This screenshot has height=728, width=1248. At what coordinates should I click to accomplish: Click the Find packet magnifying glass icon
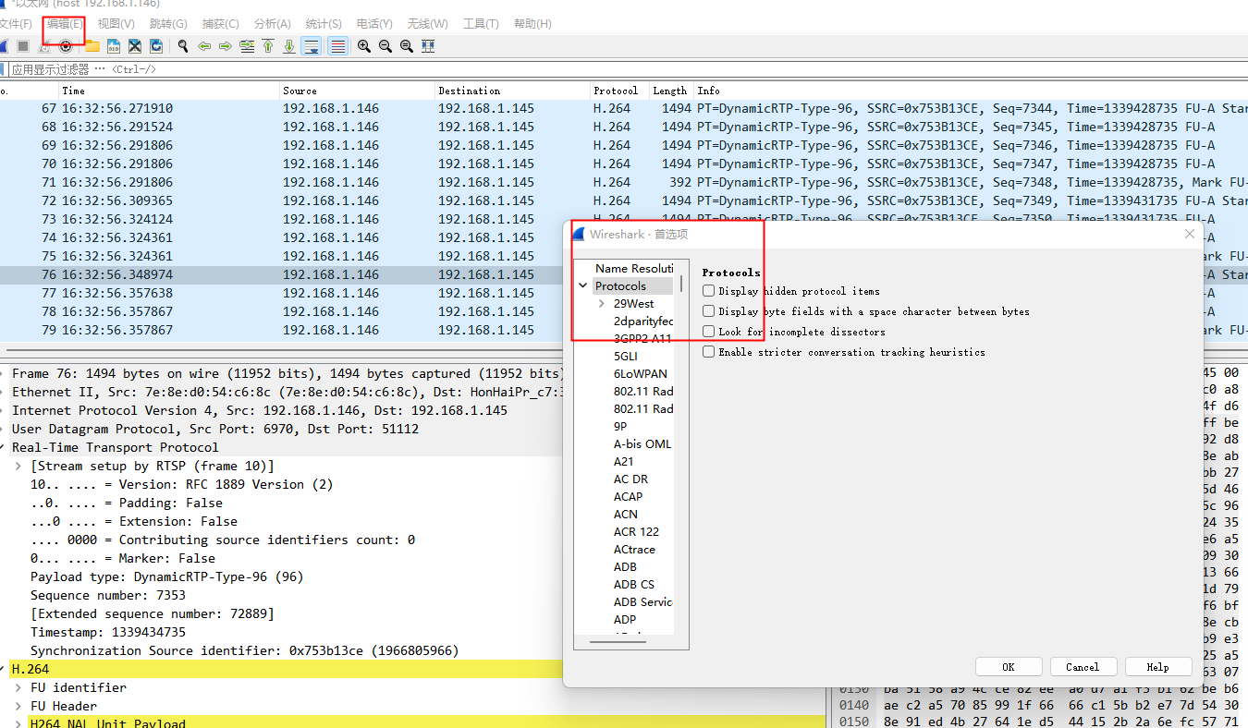pos(182,45)
